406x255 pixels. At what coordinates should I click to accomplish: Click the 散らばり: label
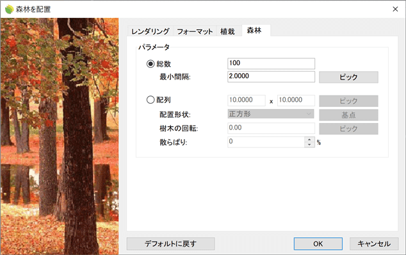pos(174,142)
